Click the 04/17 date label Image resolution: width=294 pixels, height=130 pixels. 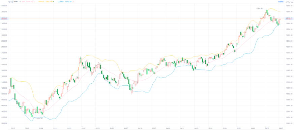click(182, 128)
